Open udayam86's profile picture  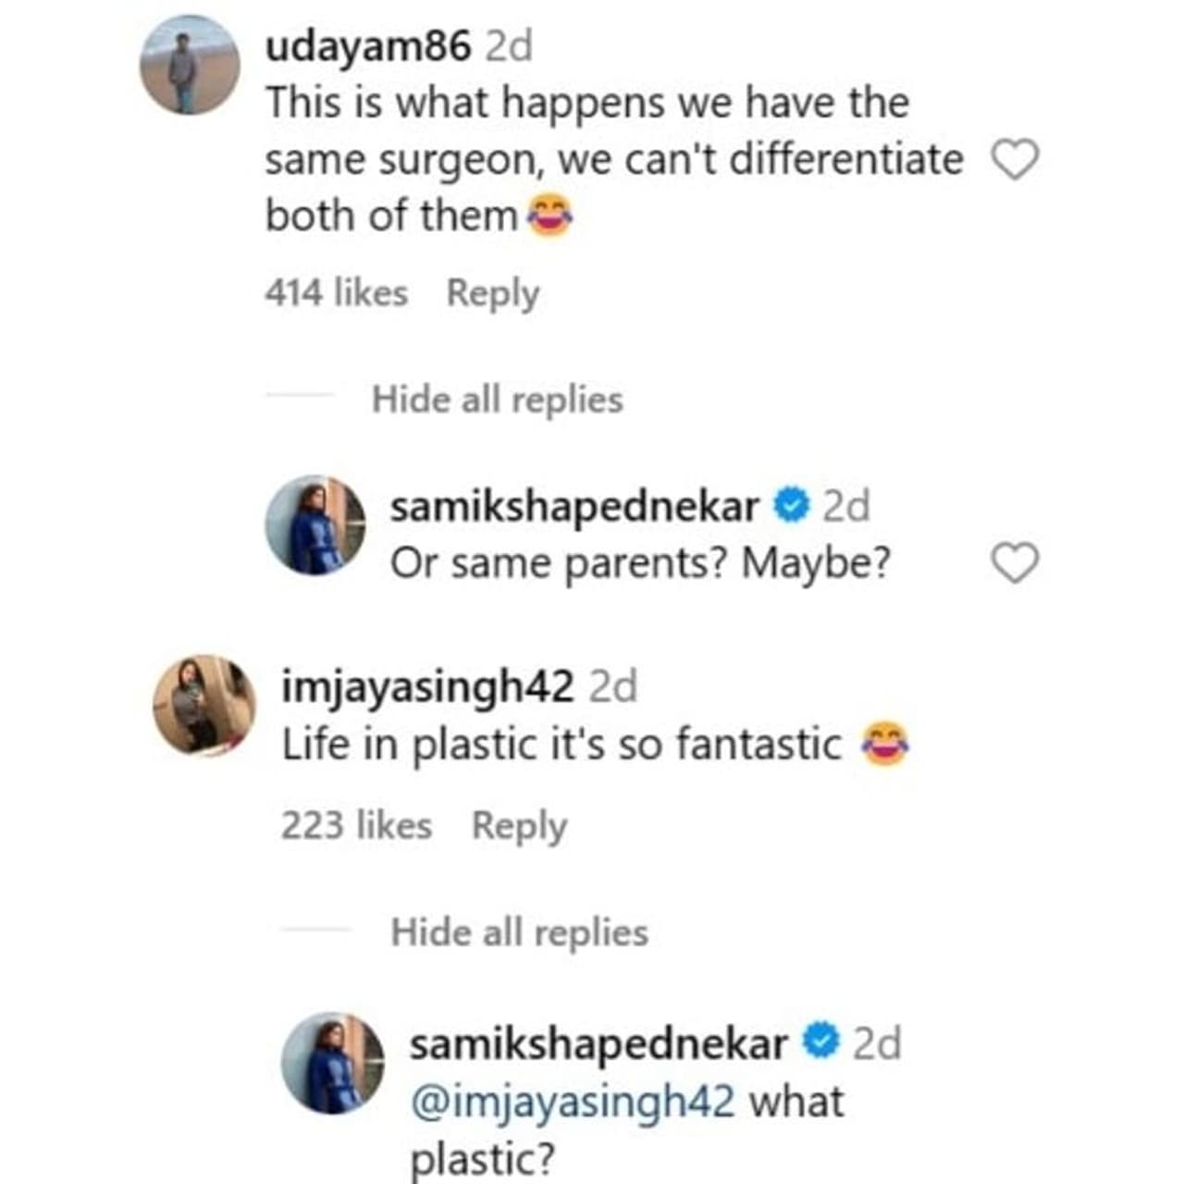(190, 65)
